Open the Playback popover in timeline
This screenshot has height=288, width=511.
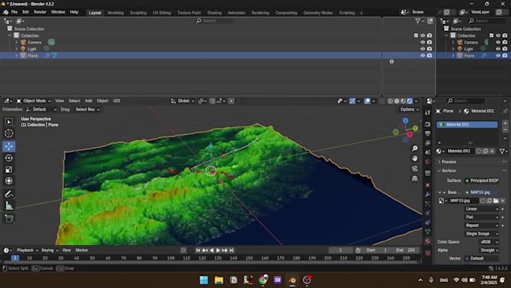tap(27, 250)
